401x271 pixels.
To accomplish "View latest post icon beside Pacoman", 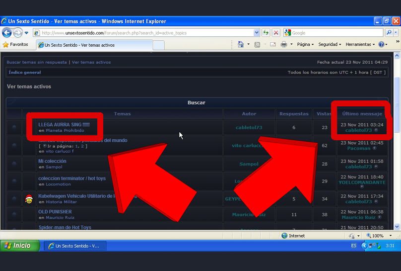I will click(374, 148).
